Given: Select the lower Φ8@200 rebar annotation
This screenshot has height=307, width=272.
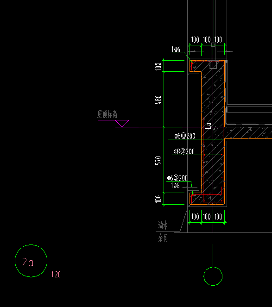Looking at the screenshot, I should (184, 151).
